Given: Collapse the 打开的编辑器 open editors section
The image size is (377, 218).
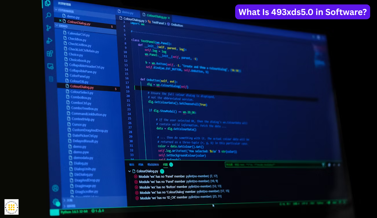Looking at the screenshot, I should 56,10.
